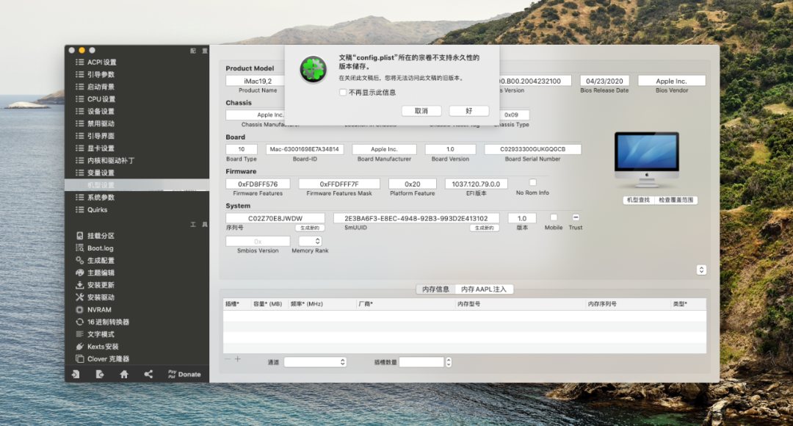Viewport: 793px width, 426px height.
Task: Click the 序列号 field C02Z70E8JWDW
Action: 275,219
